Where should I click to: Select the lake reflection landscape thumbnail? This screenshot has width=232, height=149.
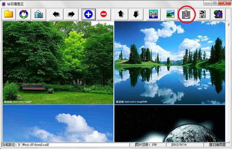tap(170, 63)
